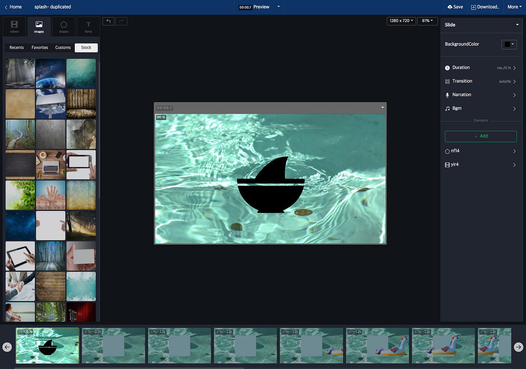Switch to the Favorites tab

click(40, 47)
